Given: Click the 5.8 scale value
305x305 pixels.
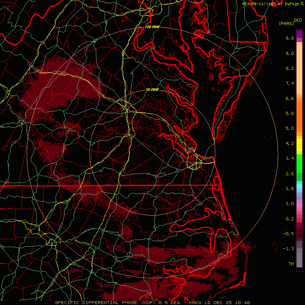Looking at the screenshot, I should coord(290,114).
